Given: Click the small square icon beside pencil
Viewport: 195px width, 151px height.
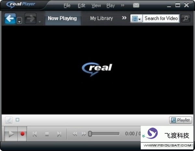Looking at the screenshot, I should pyautogui.click(x=18, y=120).
